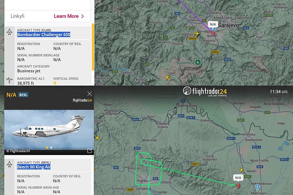Click the blue airport pin near Mahovljani
The image size is (293, 195).
pyautogui.click(x=257, y=187)
